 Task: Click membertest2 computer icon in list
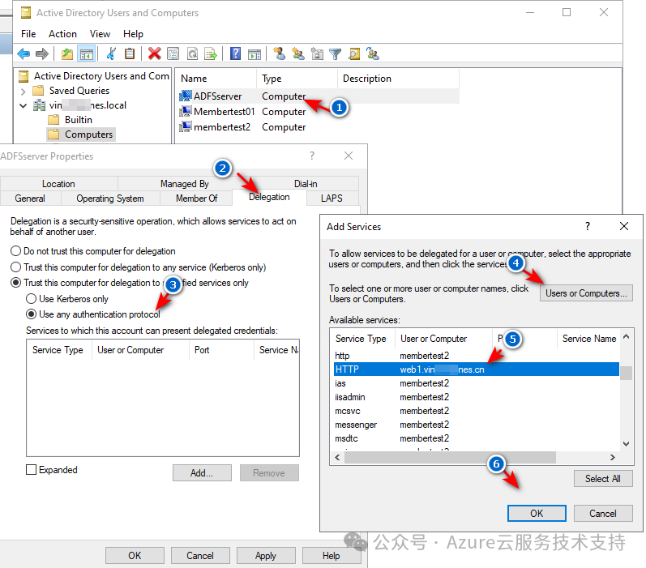186,127
